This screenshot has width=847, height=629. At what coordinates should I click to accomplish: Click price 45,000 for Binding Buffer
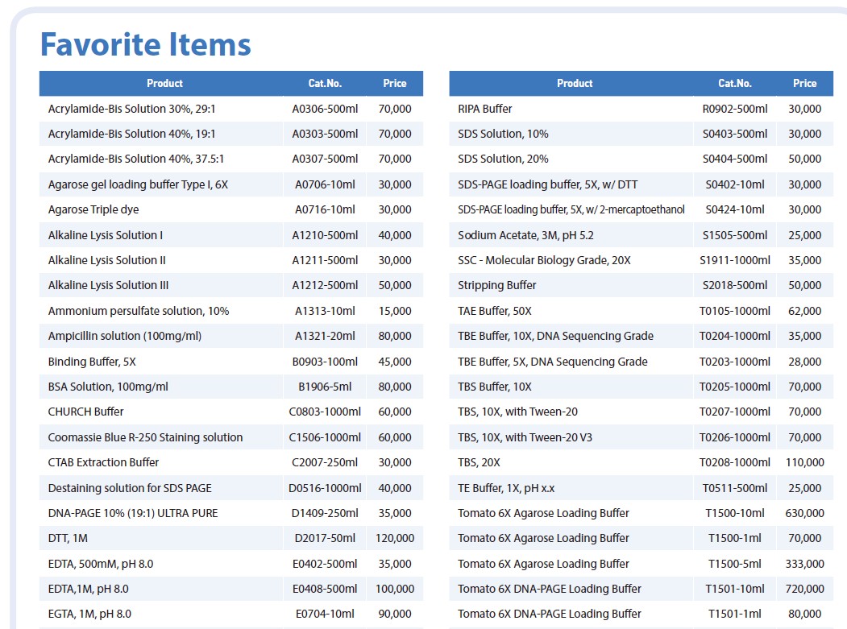395,362
